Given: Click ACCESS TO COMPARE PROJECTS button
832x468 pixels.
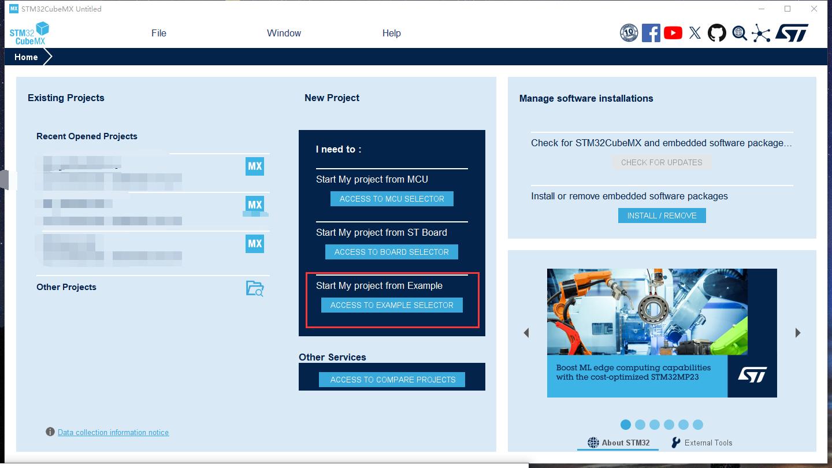Looking at the screenshot, I should tap(393, 380).
